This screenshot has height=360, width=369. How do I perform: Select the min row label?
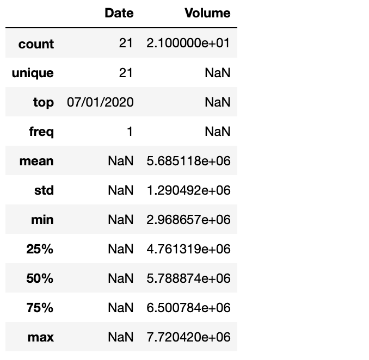coord(42,220)
